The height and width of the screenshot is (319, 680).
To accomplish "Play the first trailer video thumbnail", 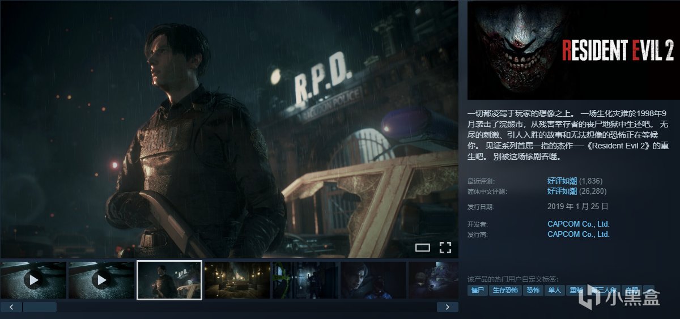I will click(x=33, y=280).
